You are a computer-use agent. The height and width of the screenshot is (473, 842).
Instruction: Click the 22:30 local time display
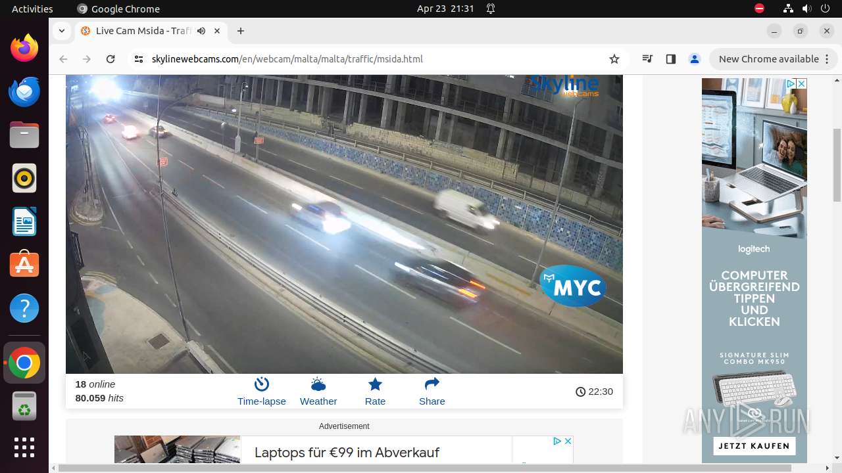click(x=594, y=392)
